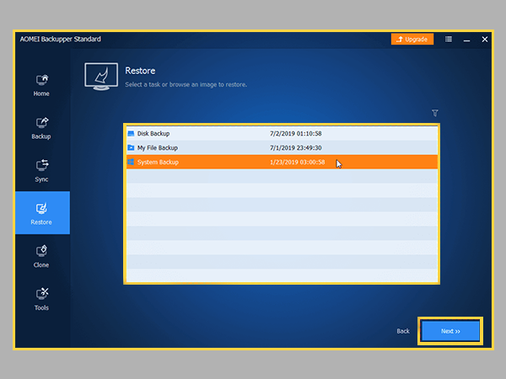Image resolution: width=506 pixels, height=379 pixels.
Task: Open the Home section in sidebar
Action: tap(41, 85)
